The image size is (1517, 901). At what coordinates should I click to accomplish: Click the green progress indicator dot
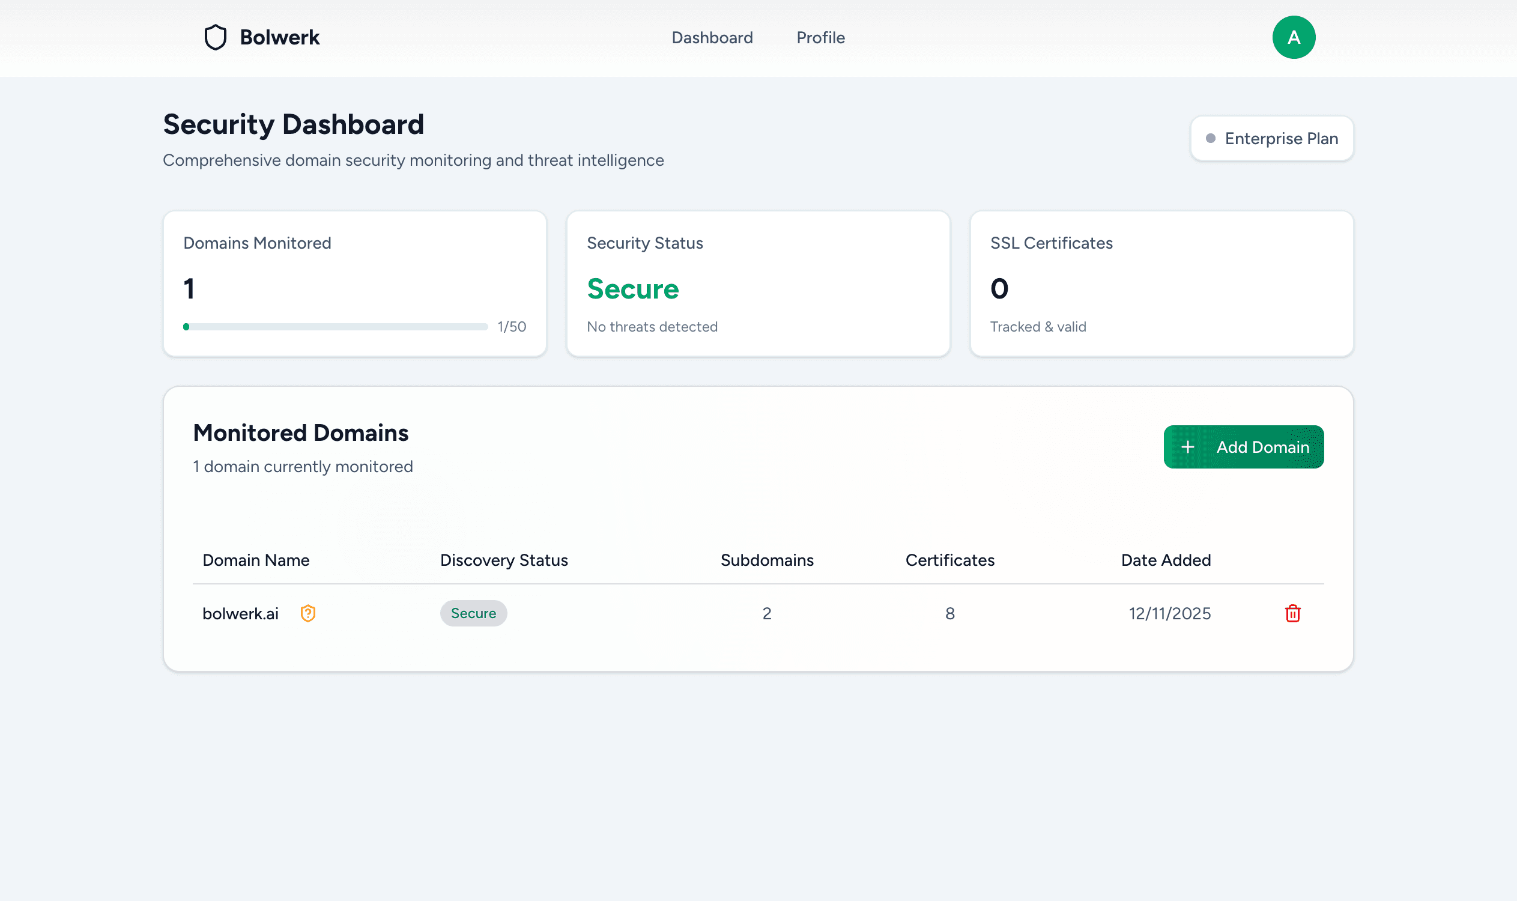click(x=186, y=326)
